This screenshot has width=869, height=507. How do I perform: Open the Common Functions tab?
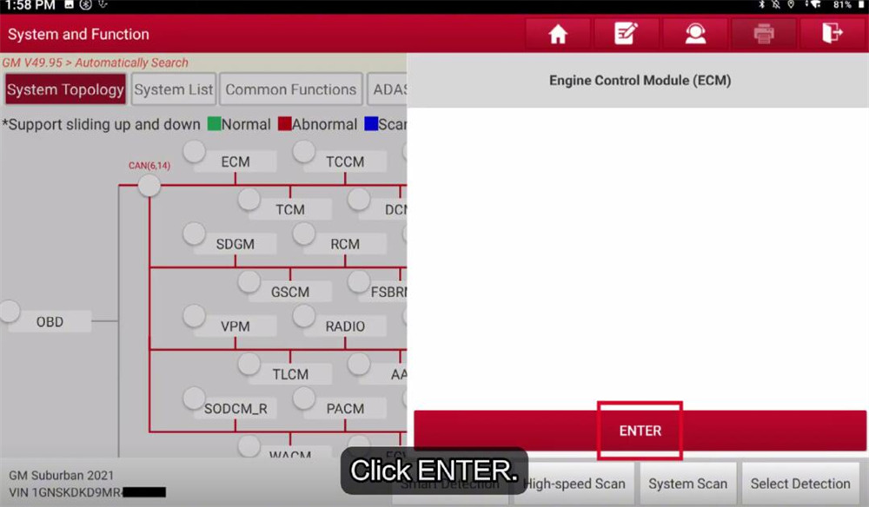(290, 89)
